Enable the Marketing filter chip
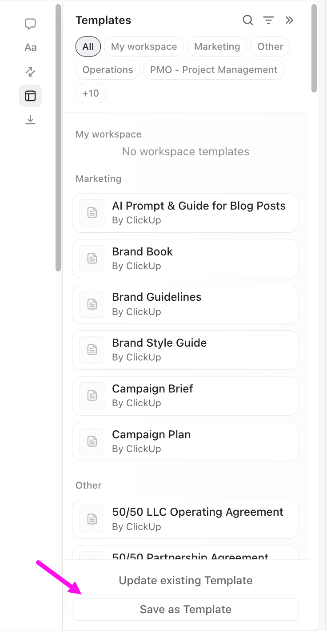327x631 pixels. pyautogui.click(x=217, y=46)
